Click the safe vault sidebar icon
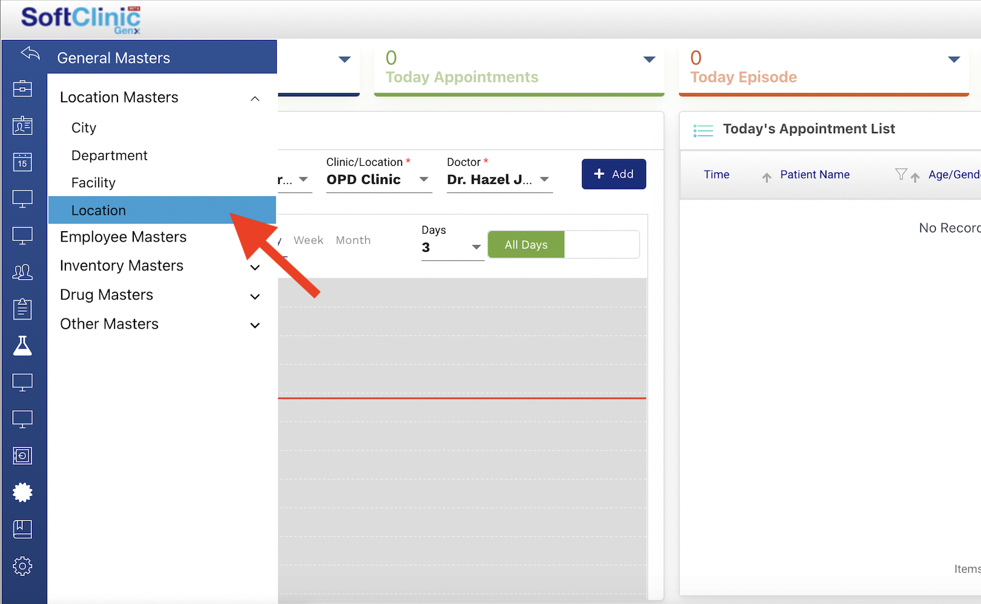981x604 pixels. coord(22,456)
